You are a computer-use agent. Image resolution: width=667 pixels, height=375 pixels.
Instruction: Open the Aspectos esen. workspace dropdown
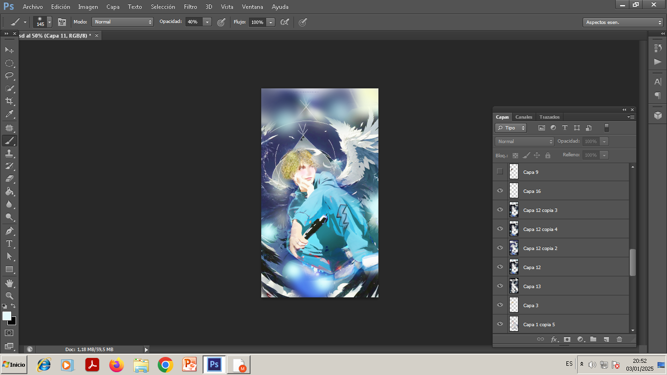(x=623, y=22)
